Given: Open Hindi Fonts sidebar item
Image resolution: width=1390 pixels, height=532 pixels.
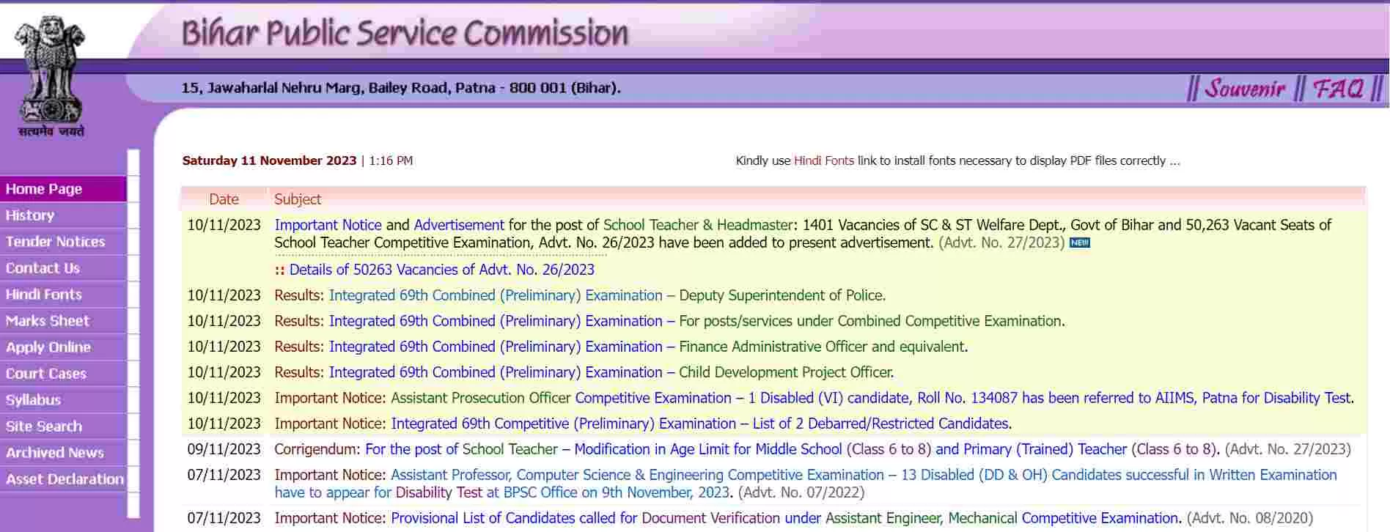Looking at the screenshot, I should click(x=63, y=295).
